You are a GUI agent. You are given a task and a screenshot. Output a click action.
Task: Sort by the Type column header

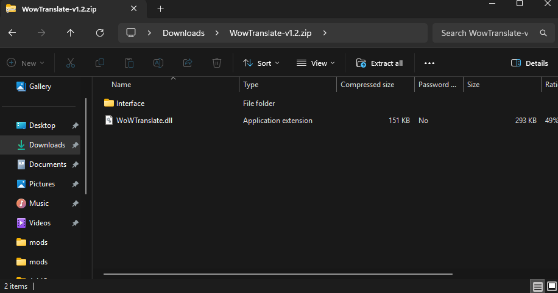250,85
